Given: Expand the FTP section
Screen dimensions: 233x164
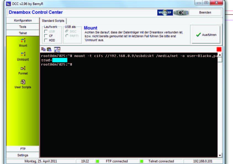Looking at the screenshot, I should point(23,149).
